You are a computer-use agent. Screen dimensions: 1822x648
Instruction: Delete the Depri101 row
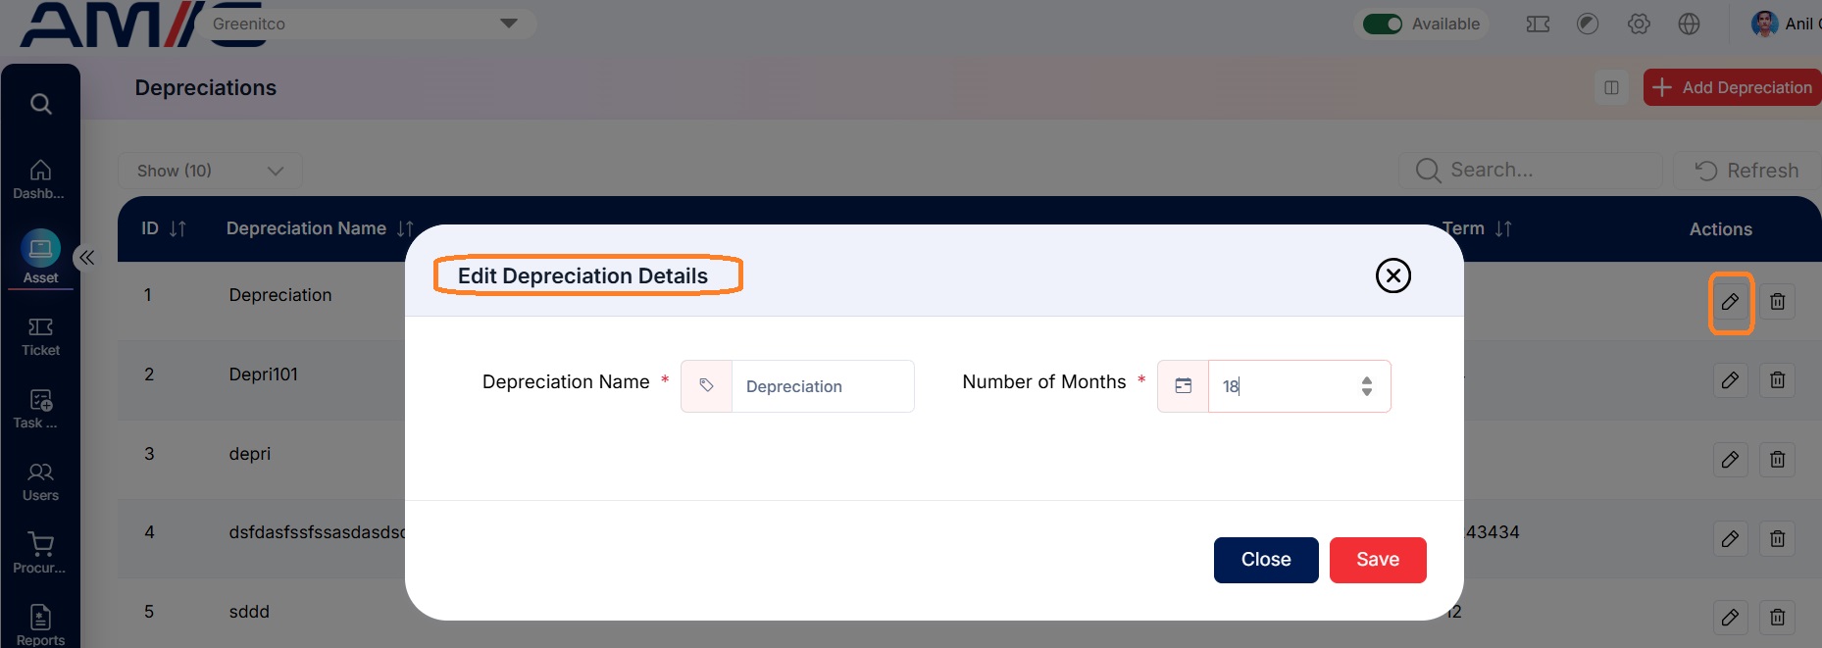[x=1777, y=380]
